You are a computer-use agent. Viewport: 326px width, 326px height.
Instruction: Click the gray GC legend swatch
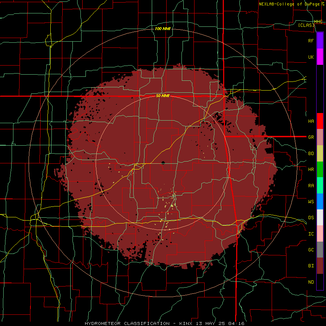(320, 250)
